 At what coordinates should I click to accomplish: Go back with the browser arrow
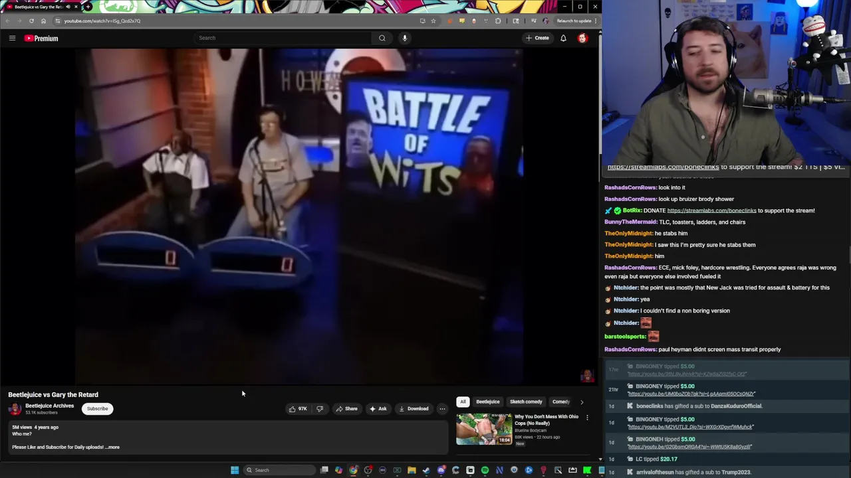(7, 21)
